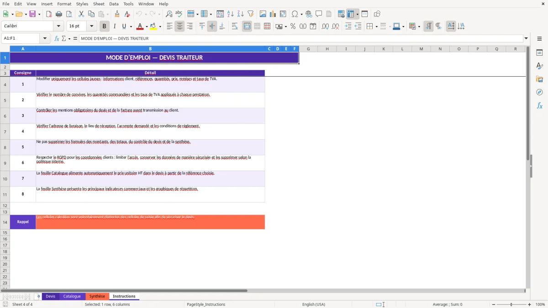Image resolution: width=548 pixels, height=308 pixels.
Task: Open sidebar Gallery panel
Action: [x=539, y=79]
